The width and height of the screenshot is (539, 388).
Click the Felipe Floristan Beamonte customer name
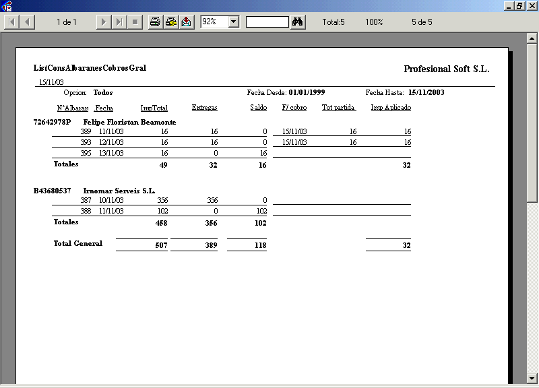point(129,123)
